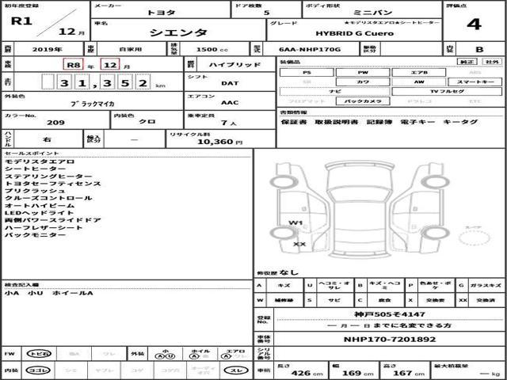Click the document item "保証書"
Screen dimensions: 507x380
tap(294, 122)
